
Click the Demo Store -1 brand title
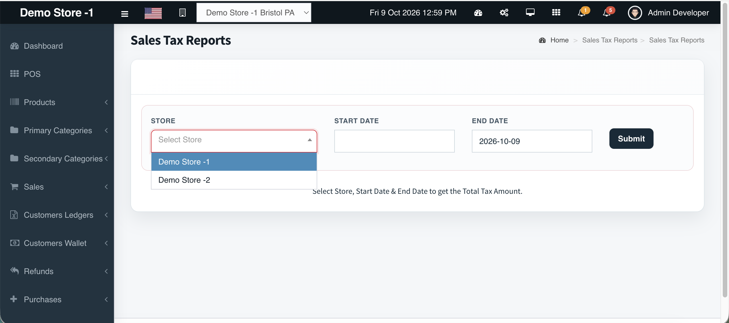point(57,13)
